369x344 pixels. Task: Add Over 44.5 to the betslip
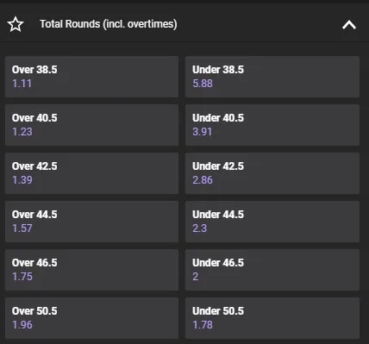click(x=91, y=222)
